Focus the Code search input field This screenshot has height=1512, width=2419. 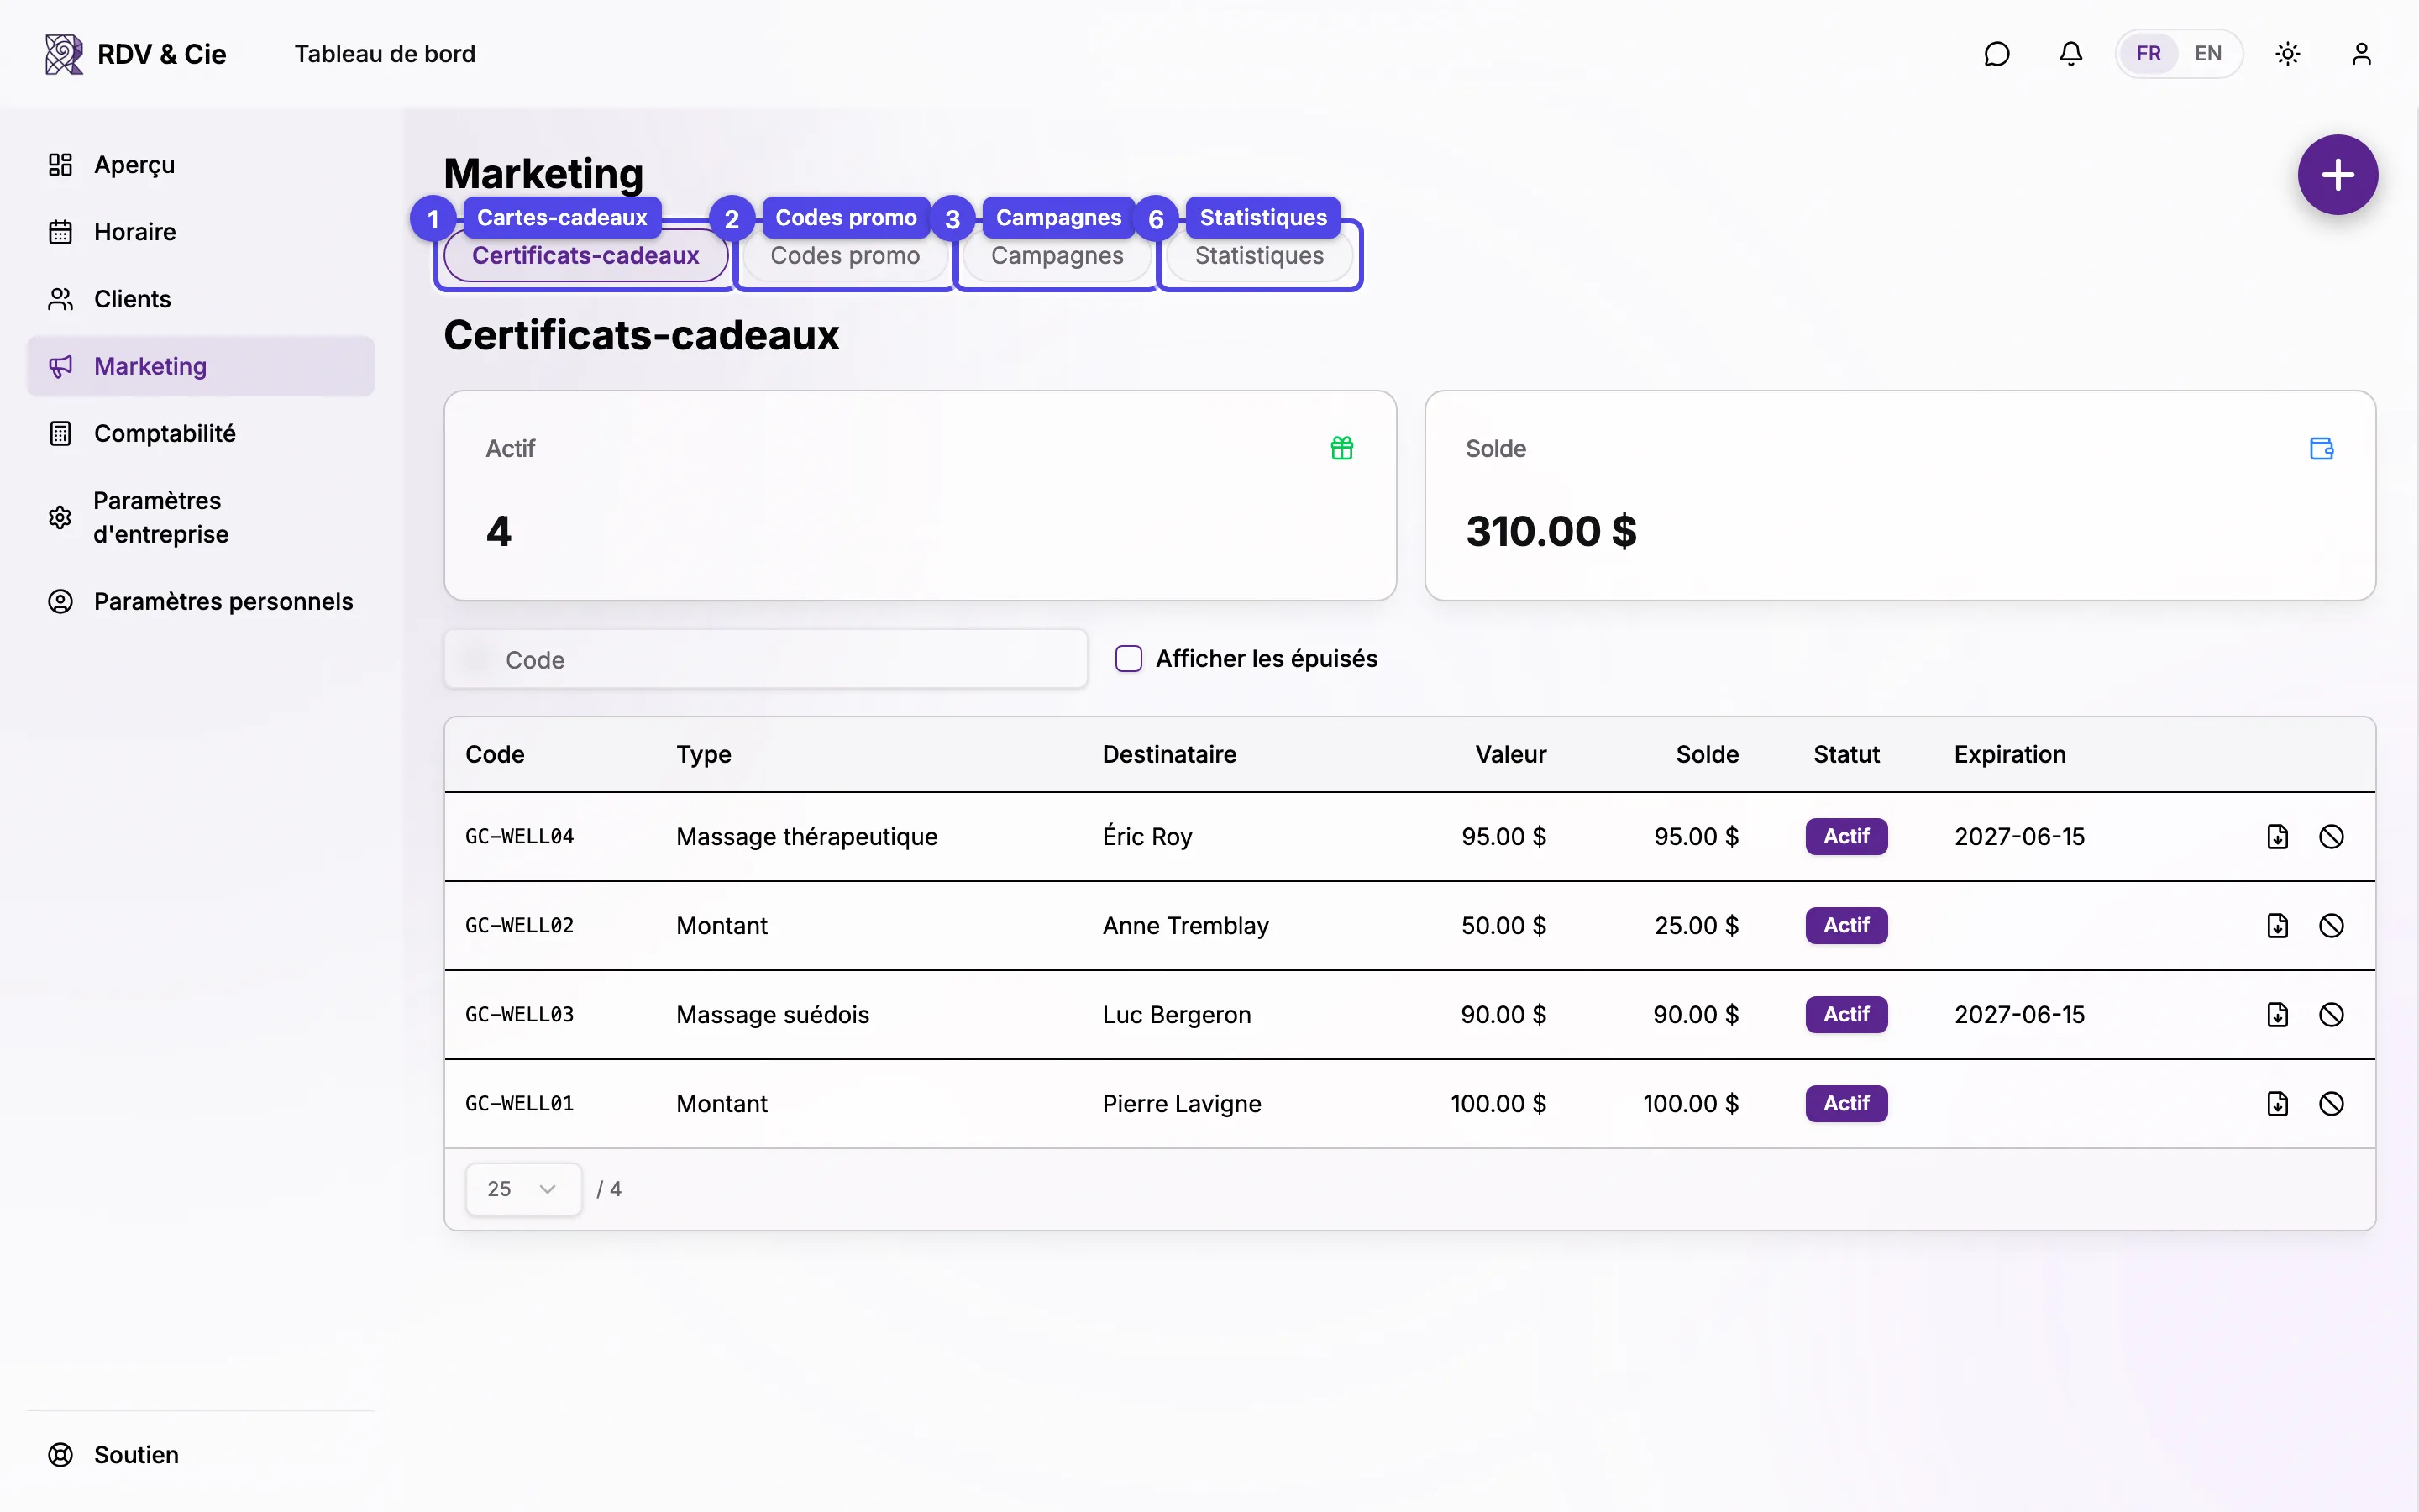point(766,660)
